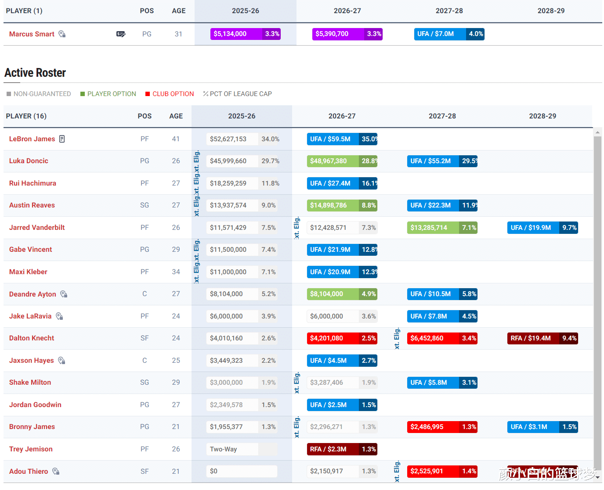The width and height of the screenshot is (604, 490).
Task: Select the 2026-27 column header in Active Roster
Action: (x=342, y=116)
